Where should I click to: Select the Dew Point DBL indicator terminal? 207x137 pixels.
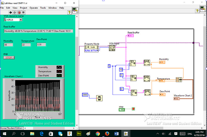(x=162, y=94)
